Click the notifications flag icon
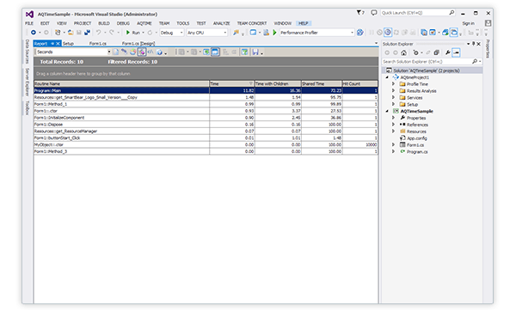 point(359,13)
